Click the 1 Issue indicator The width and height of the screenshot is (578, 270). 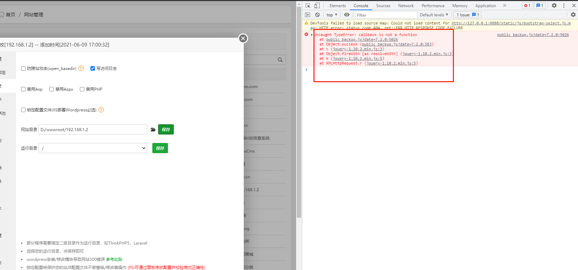[468, 15]
